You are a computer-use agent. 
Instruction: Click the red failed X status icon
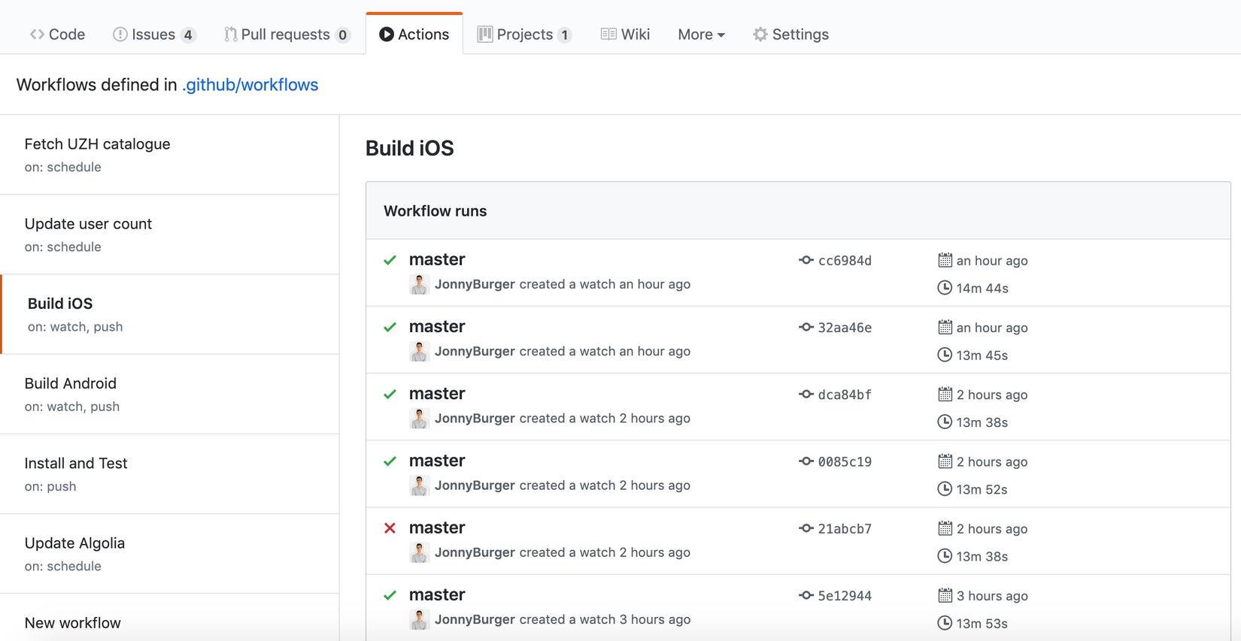[390, 528]
